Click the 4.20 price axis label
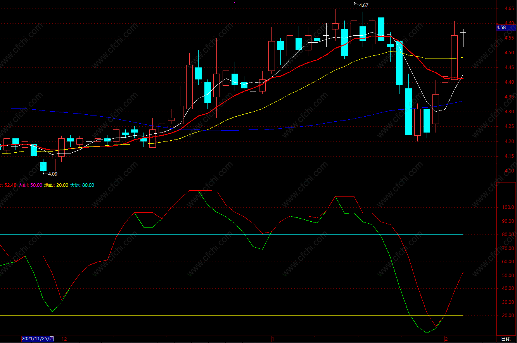 pos(509,142)
